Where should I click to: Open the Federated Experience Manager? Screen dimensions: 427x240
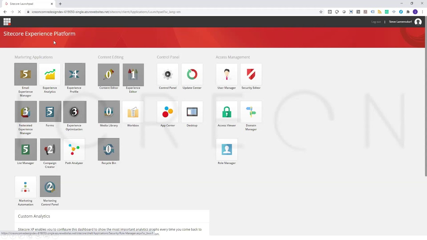click(x=25, y=112)
